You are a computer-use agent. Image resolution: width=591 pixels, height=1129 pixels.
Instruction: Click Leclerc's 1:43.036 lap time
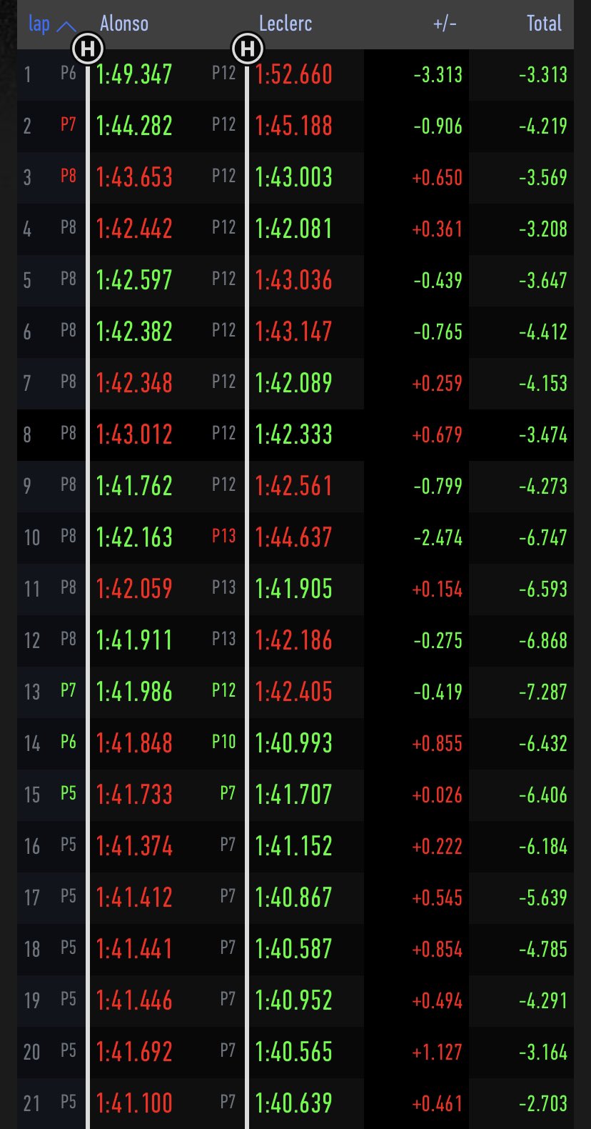click(x=294, y=280)
